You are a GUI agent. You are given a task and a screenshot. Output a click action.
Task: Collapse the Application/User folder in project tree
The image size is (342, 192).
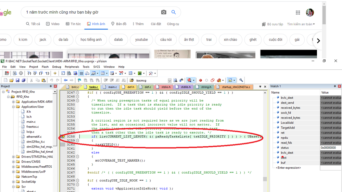[x=13, y=107]
